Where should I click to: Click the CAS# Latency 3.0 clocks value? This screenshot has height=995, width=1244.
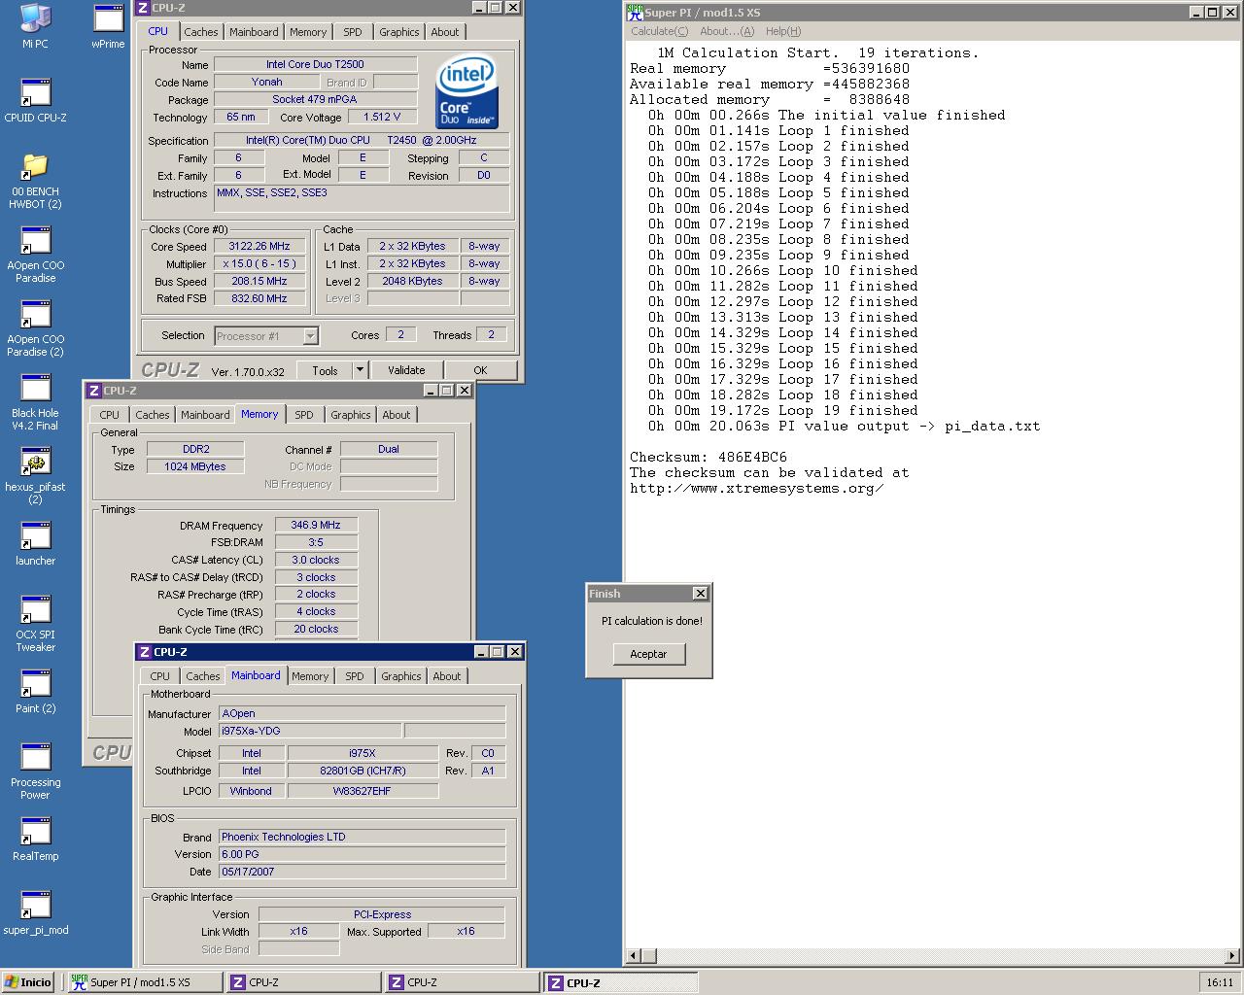click(x=316, y=560)
